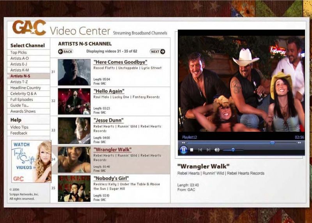Go back to previous videos page
312x223 pixels.
(x=66, y=51)
